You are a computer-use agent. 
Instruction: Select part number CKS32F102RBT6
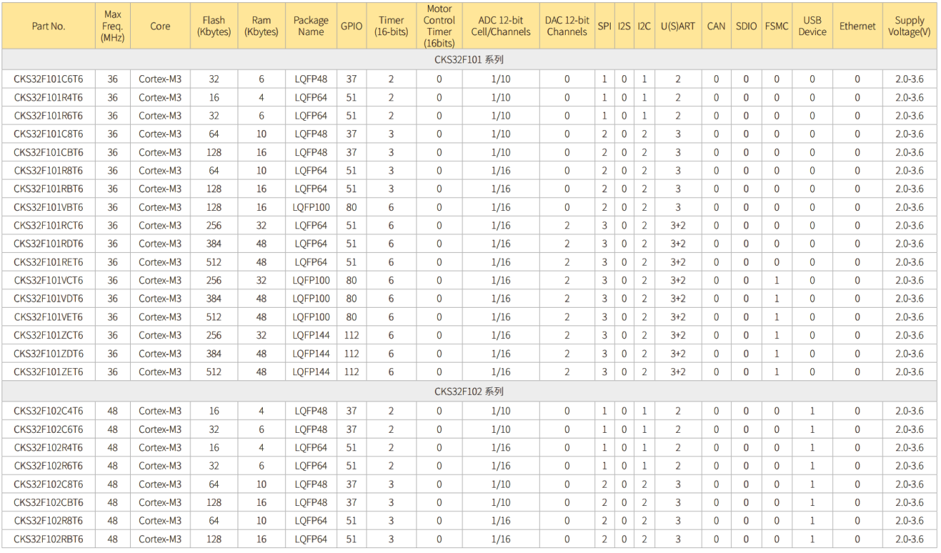48,539
